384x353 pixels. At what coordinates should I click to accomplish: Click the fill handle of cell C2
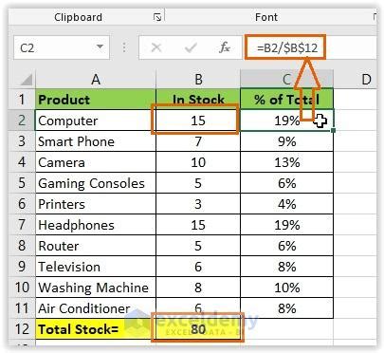(x=333, y=130)
